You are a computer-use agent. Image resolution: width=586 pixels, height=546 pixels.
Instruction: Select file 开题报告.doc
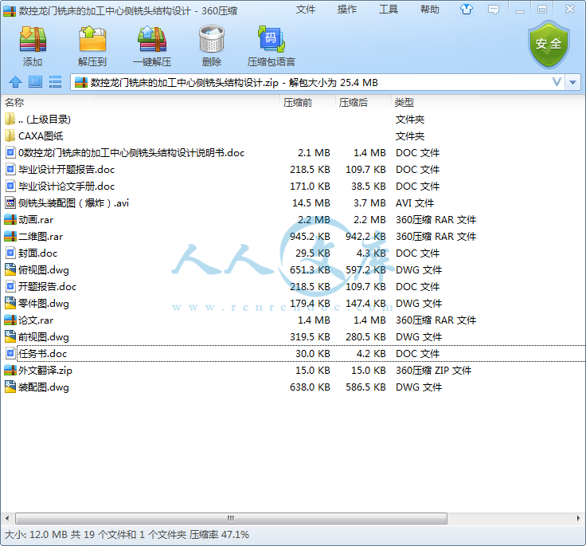[47, 287]
